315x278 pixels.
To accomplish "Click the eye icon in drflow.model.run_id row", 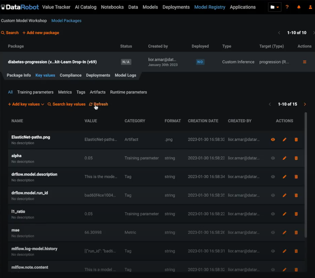I will click(x=273, y=195).
